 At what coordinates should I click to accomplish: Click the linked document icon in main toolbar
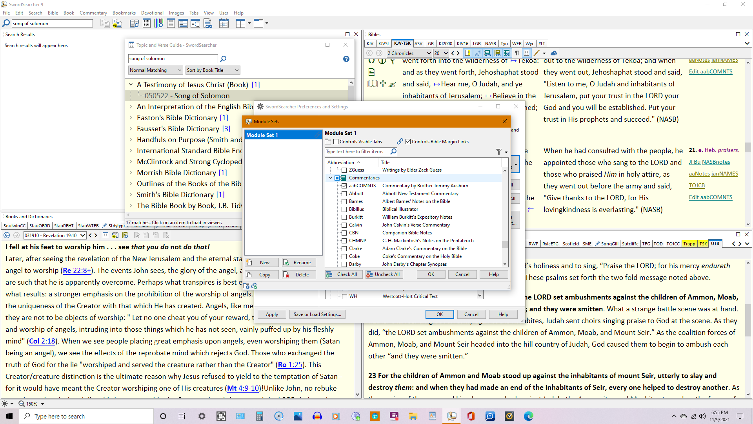tap(208, 24)
